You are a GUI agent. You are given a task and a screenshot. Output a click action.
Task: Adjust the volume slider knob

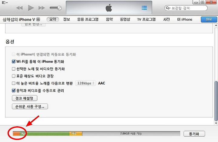point(60,8)
